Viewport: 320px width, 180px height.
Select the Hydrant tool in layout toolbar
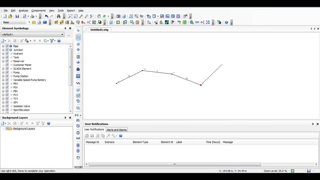pos(78,50)
